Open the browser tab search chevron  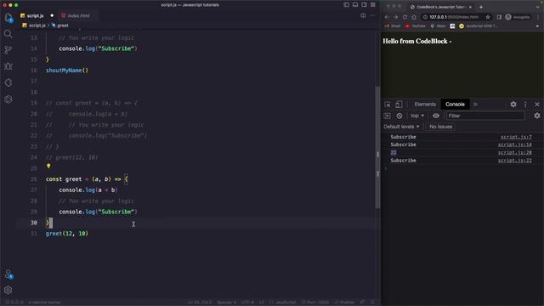pyautogui.click(x=538, y=7)
